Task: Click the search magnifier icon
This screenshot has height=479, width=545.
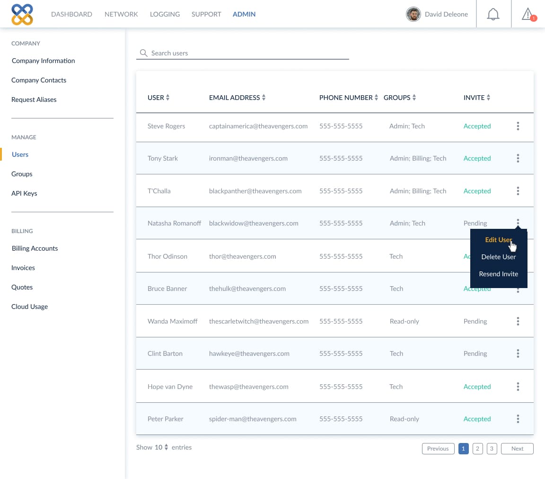Action: [143, 53]
